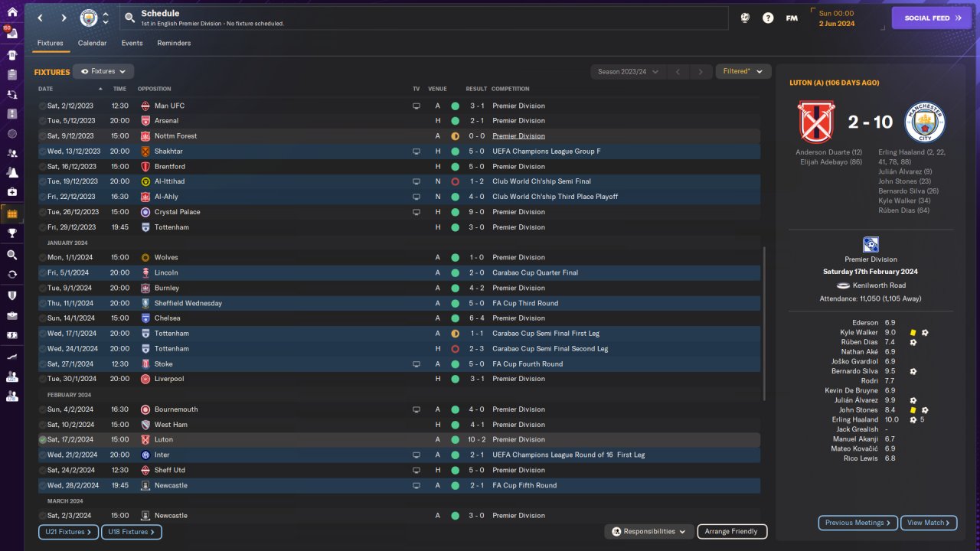Click the Premier Division logo in match panel
The width and height of the screenshot is (980, 551).
pyautogui.click(x=871, y=245)
